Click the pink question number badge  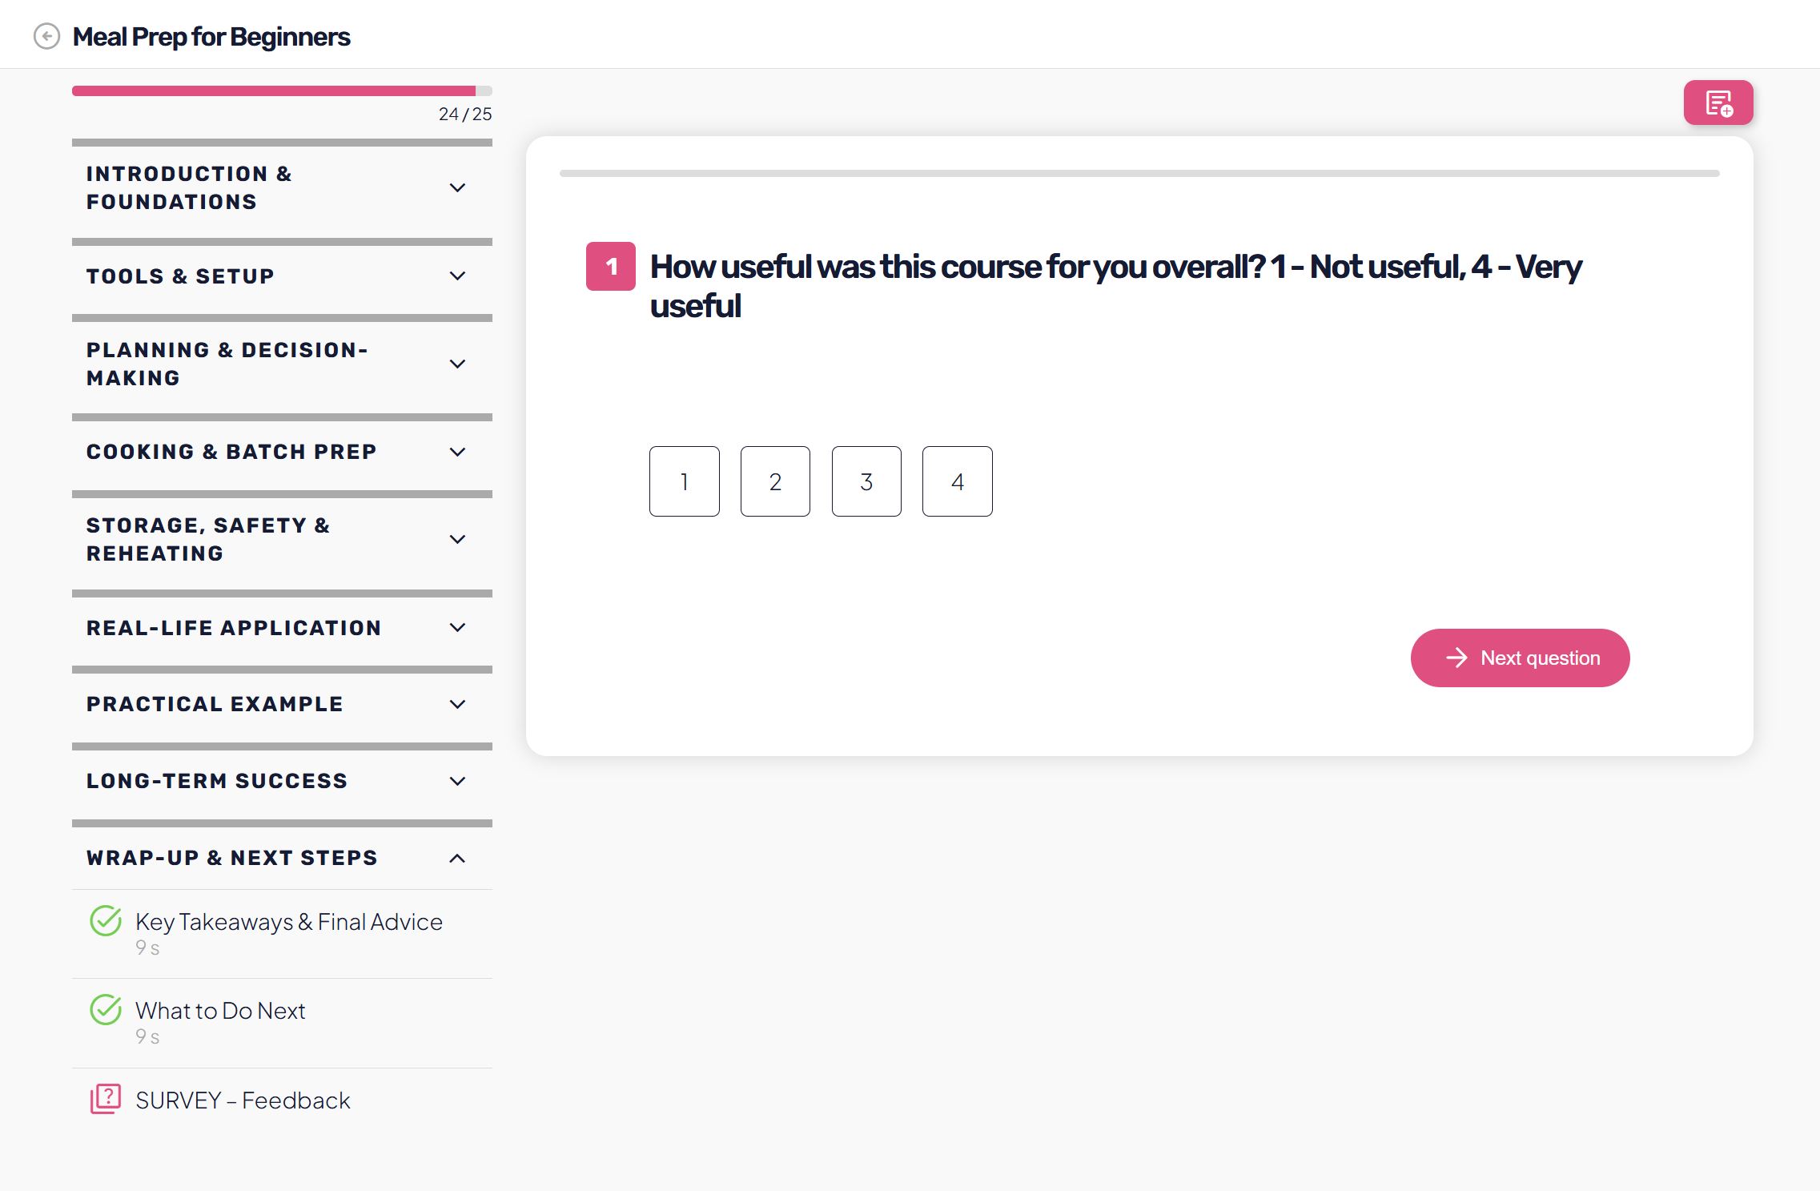(610, 266)
